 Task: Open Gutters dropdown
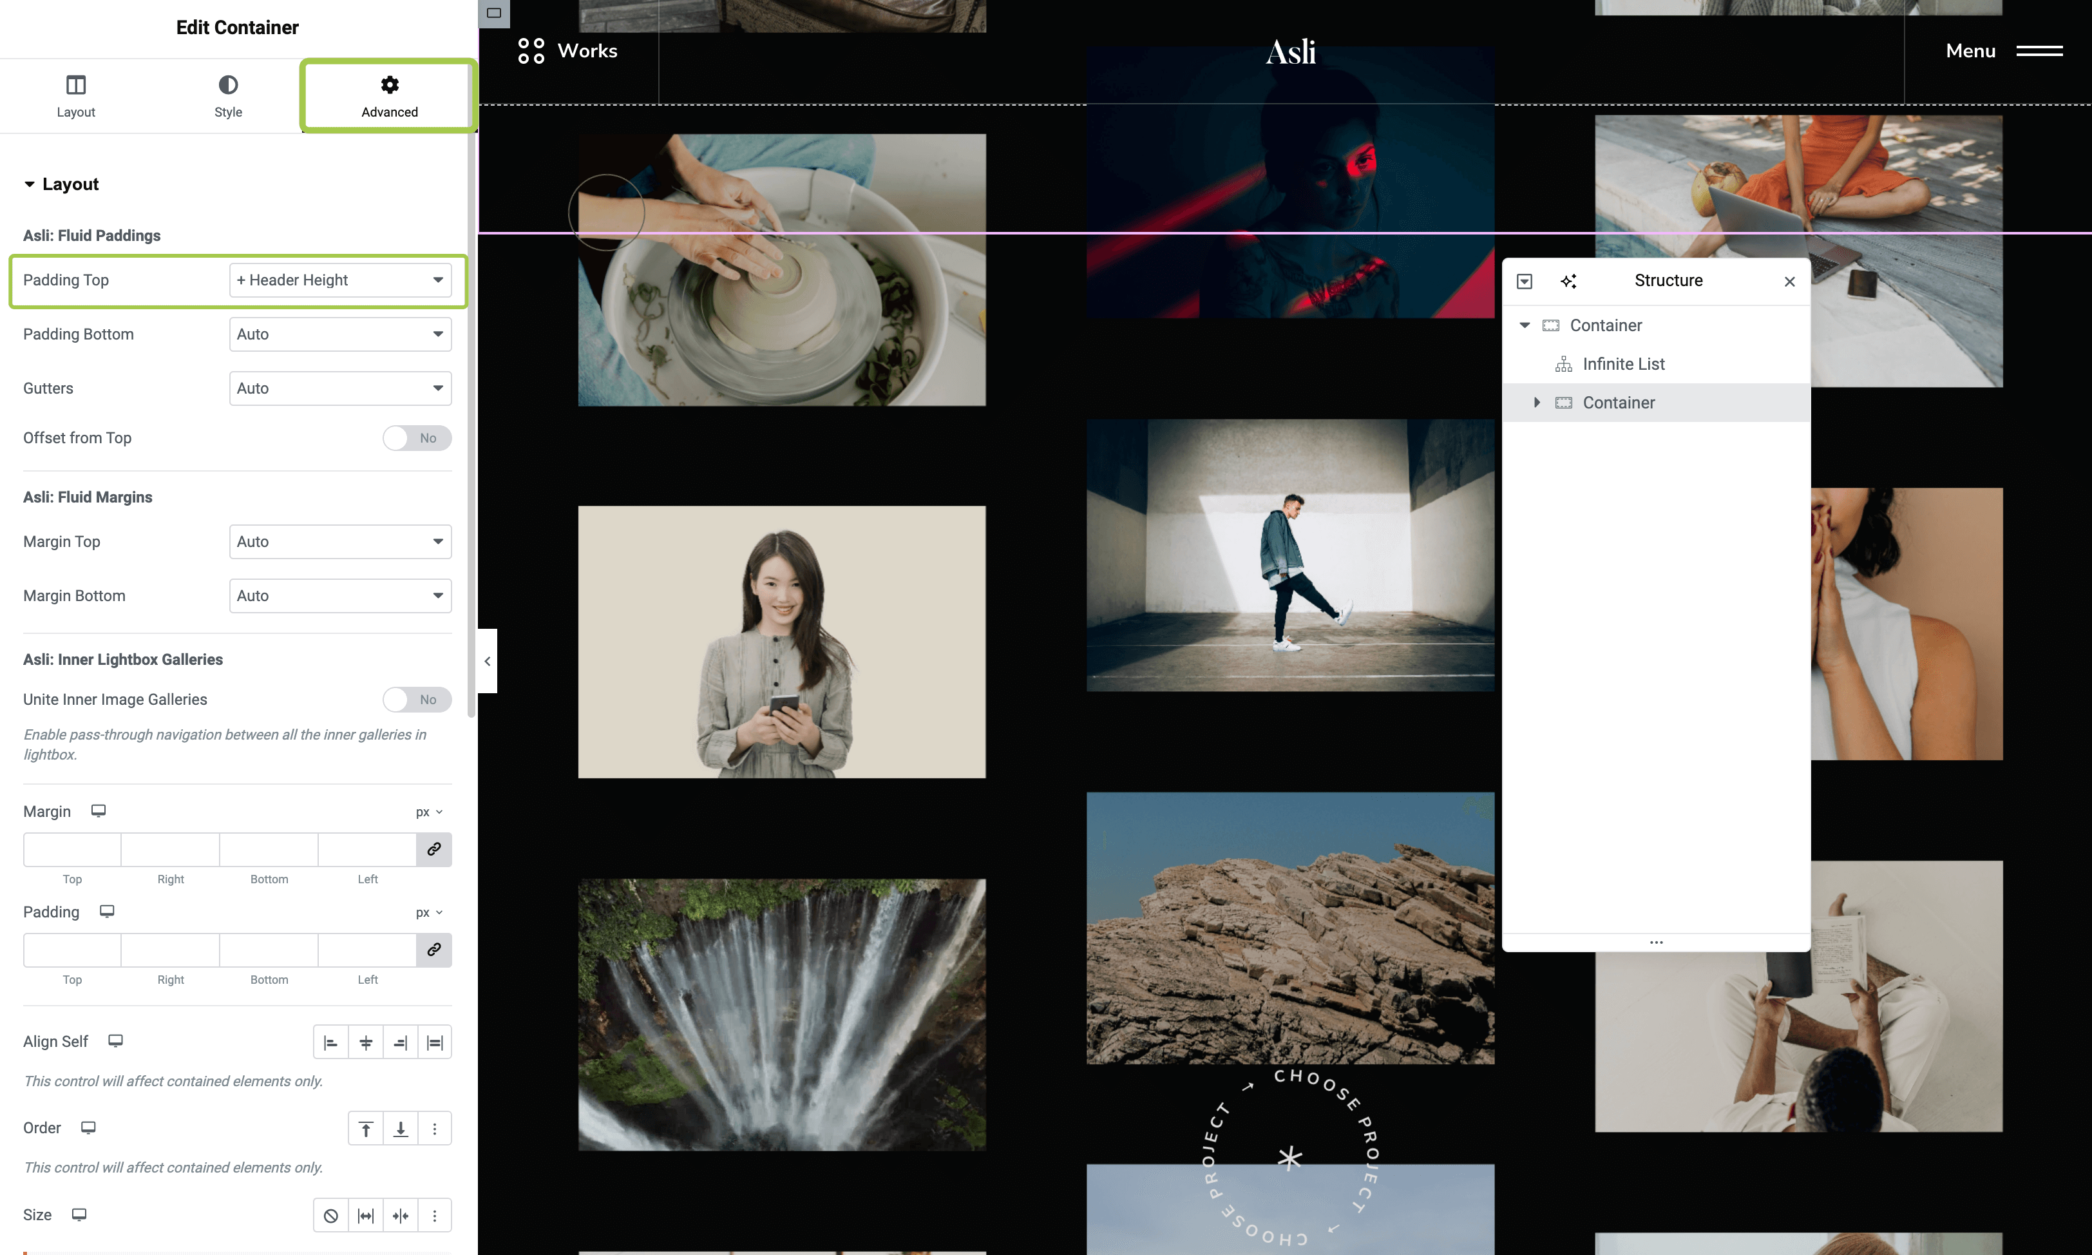click(340, 388)
